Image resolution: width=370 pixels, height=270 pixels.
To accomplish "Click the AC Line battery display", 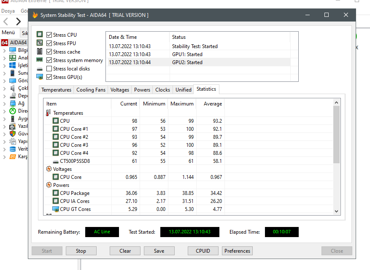I will (x=102, y=232).
